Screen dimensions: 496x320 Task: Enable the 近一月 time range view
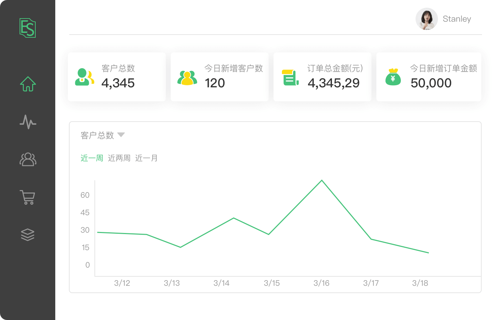147,158
